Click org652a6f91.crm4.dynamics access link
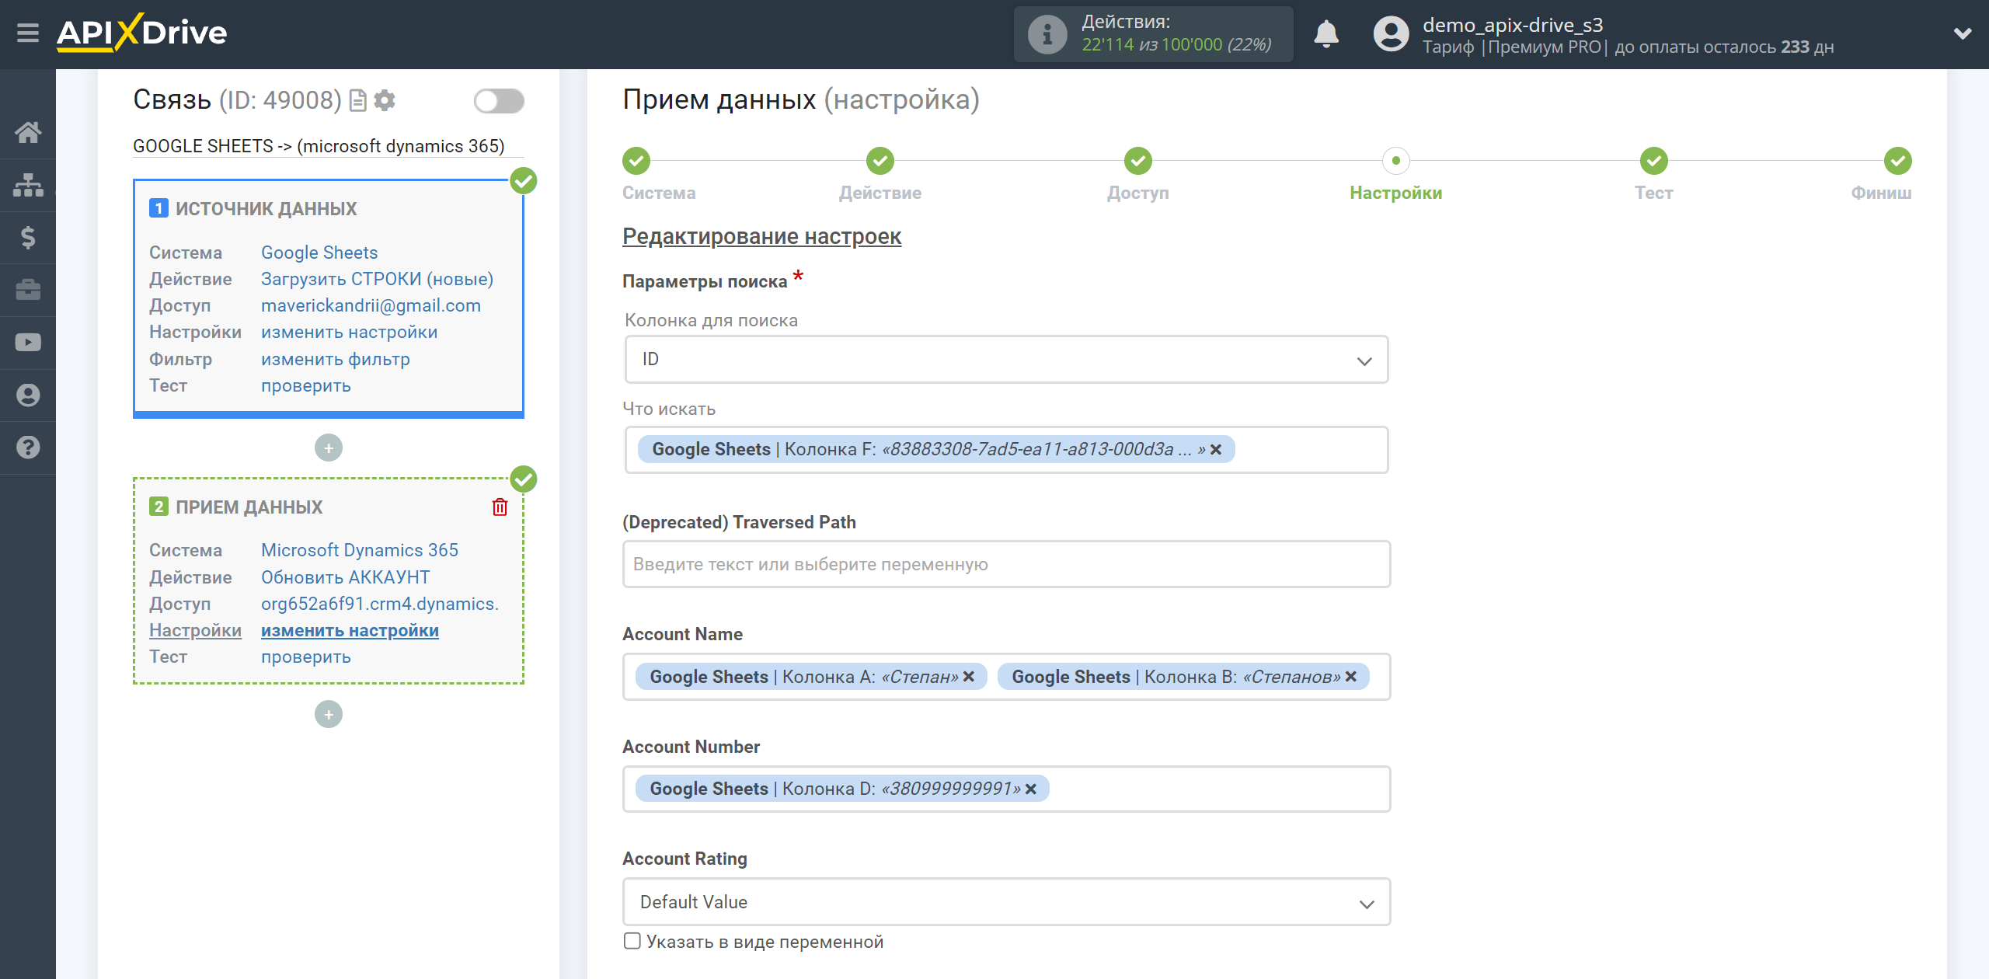Viewport: 1989px width, 979px height. [379, 604]
